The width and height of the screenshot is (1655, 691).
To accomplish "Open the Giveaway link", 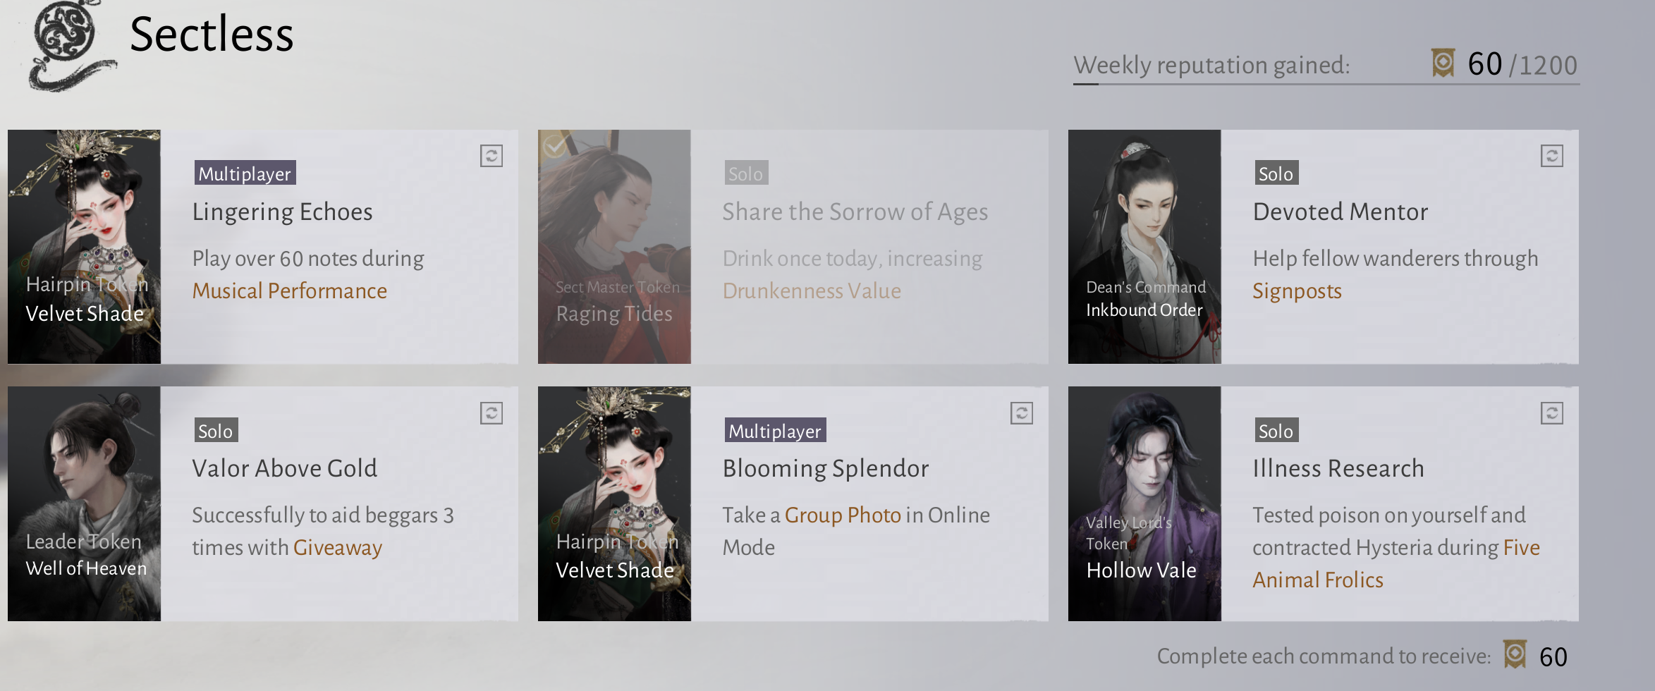I will point(338,548).
